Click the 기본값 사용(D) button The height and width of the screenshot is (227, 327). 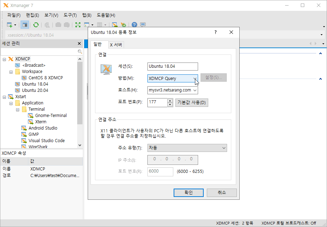(192, 103)
